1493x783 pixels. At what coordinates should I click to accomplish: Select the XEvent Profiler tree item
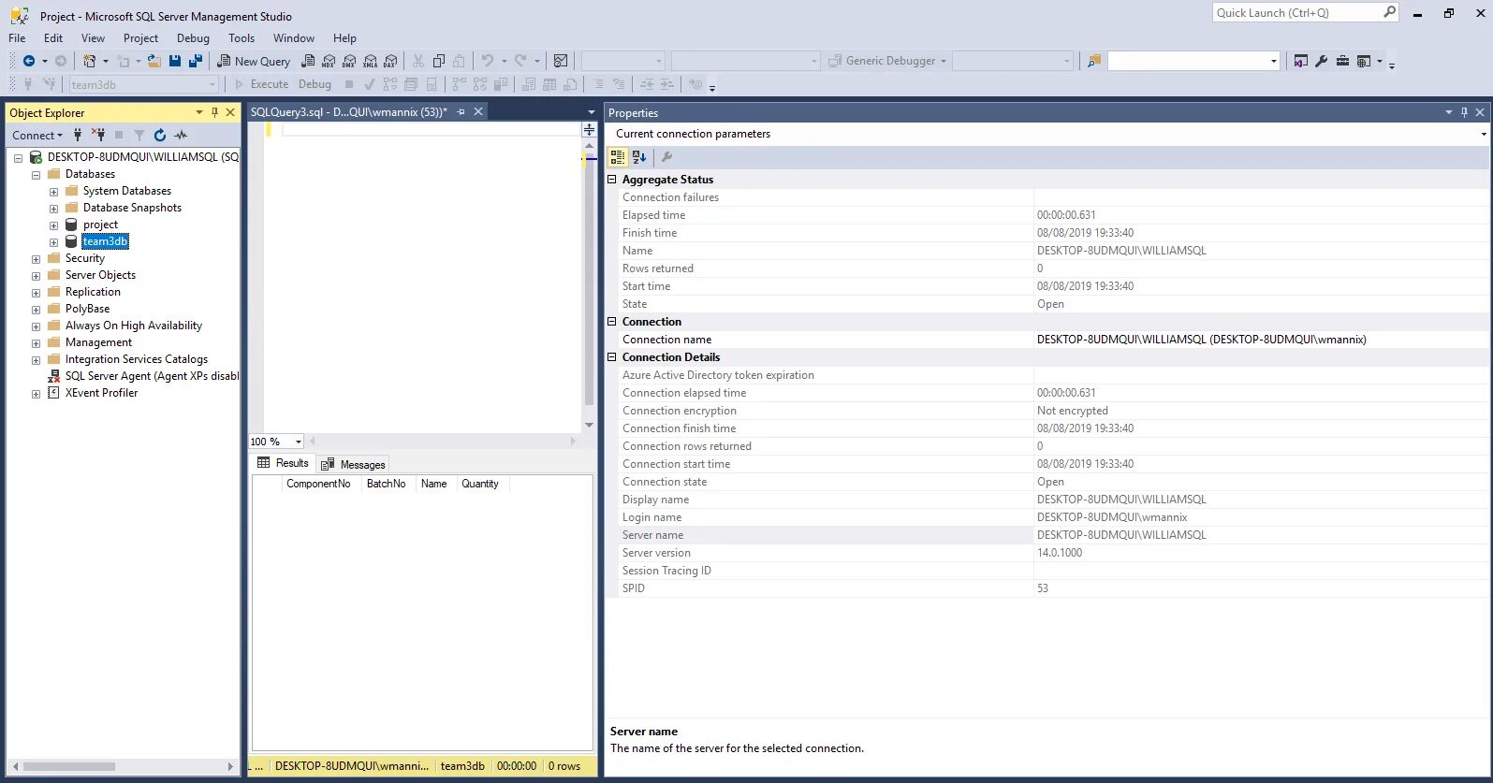[101, 393]
